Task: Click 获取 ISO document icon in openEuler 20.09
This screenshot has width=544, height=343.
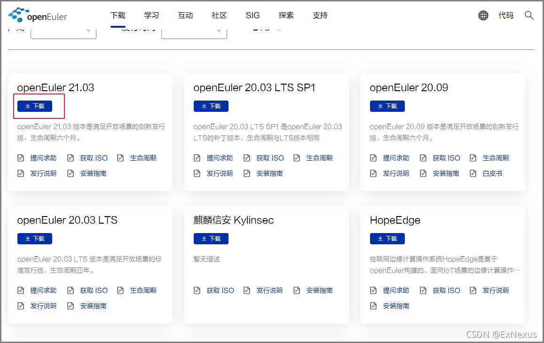Action: coord(423,158)
